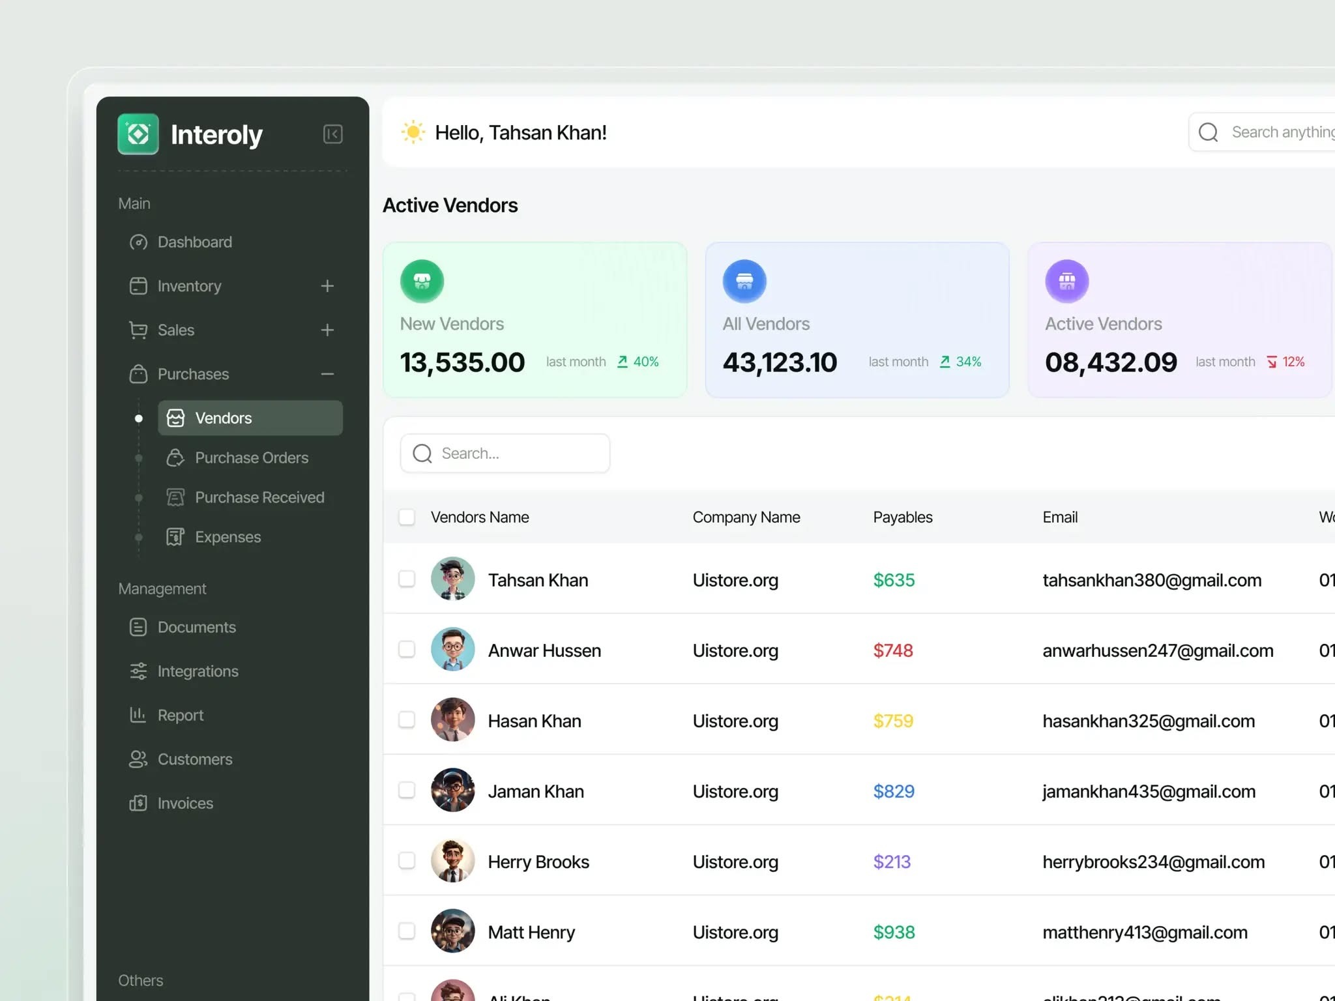
Task: Check the Hasan Khan row checkbox
Action: [407, 719]
